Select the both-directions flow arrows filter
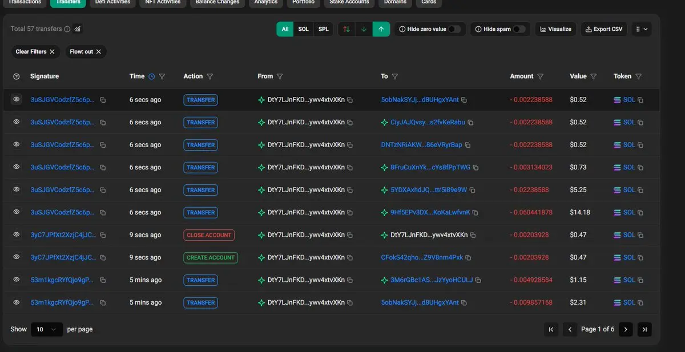The width and height of the screenshot is (685, 352). 346,29
